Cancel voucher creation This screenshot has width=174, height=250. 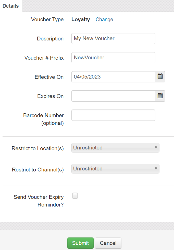108,243
